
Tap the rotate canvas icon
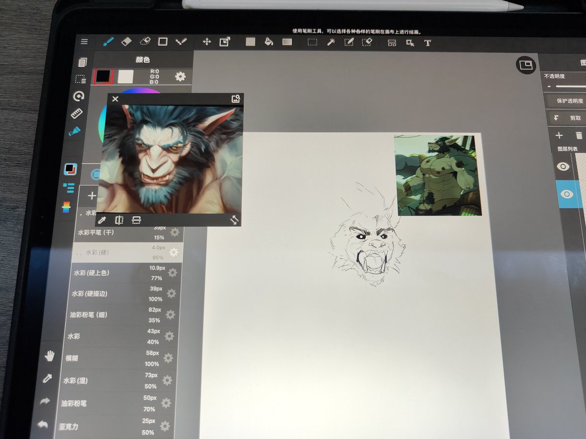point(78,96)
